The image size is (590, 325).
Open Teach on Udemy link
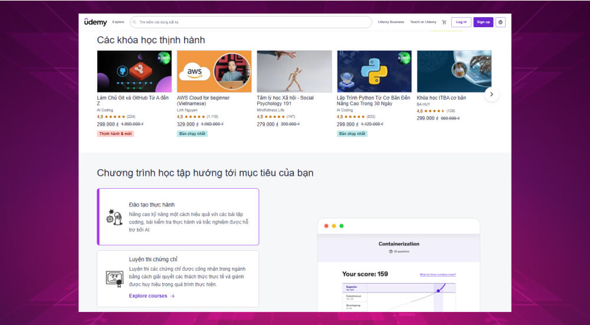(x=423, y=22)
